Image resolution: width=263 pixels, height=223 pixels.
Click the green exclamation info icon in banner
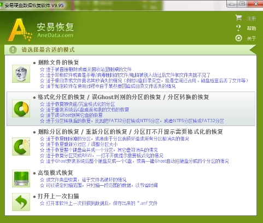13,50
